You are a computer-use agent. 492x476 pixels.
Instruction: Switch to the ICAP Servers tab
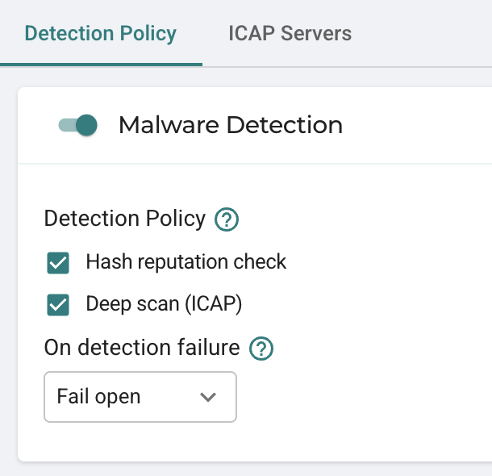click(290, 33)
